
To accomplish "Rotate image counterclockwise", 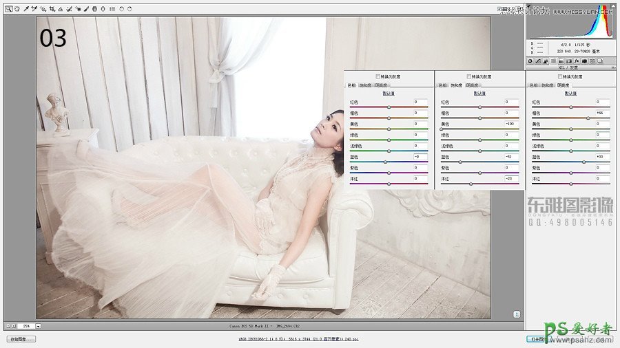I will point(122,9).
